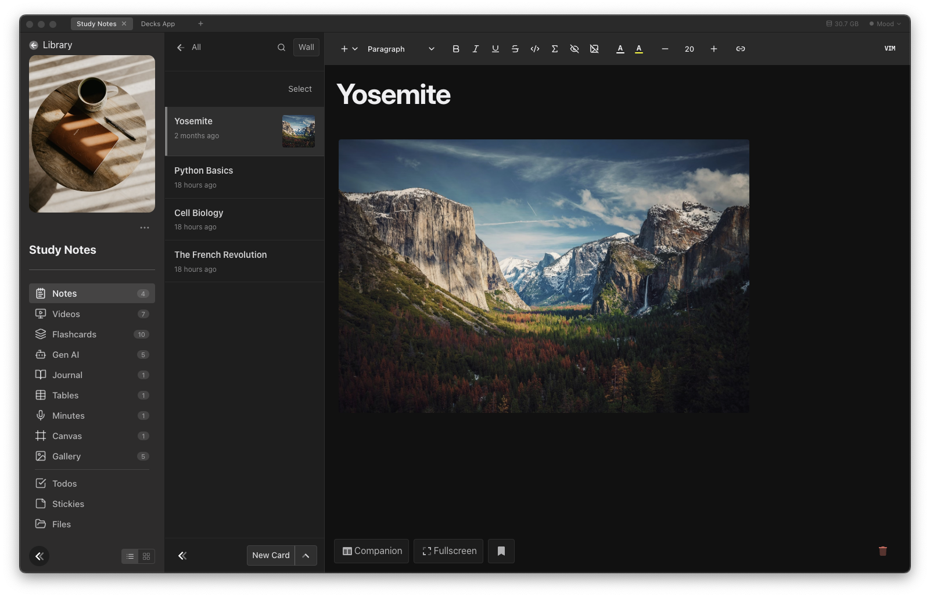
Task: Insert a link in the editor
Action: (740, 49)
